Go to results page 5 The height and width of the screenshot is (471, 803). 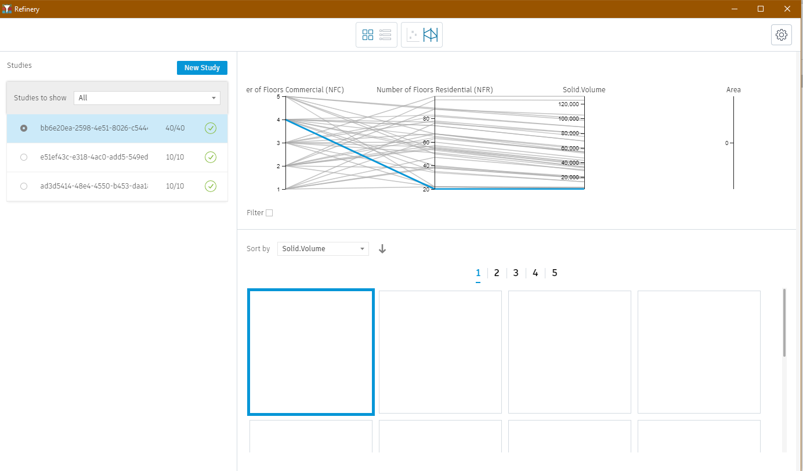[x=555, y=273]
